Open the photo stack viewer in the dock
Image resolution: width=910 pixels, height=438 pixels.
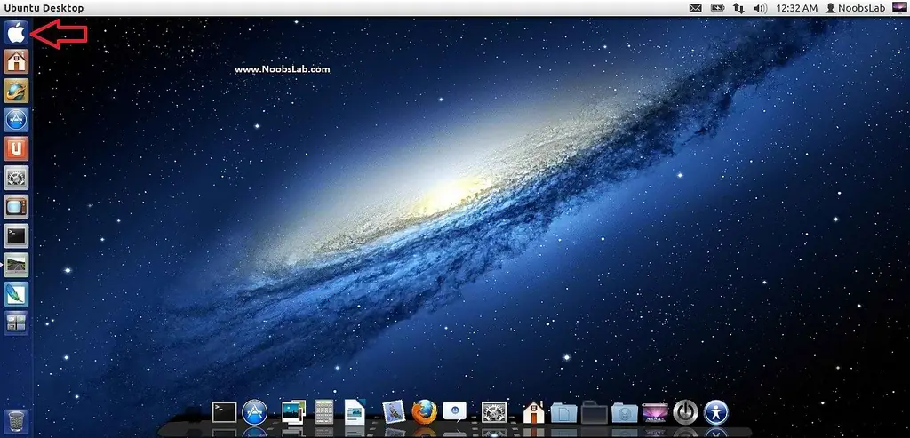point(293,412)
